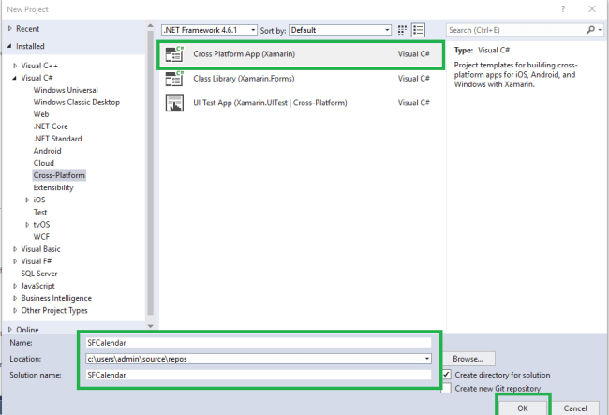Click the category tree scrollbar thumb

coord(150,172)
